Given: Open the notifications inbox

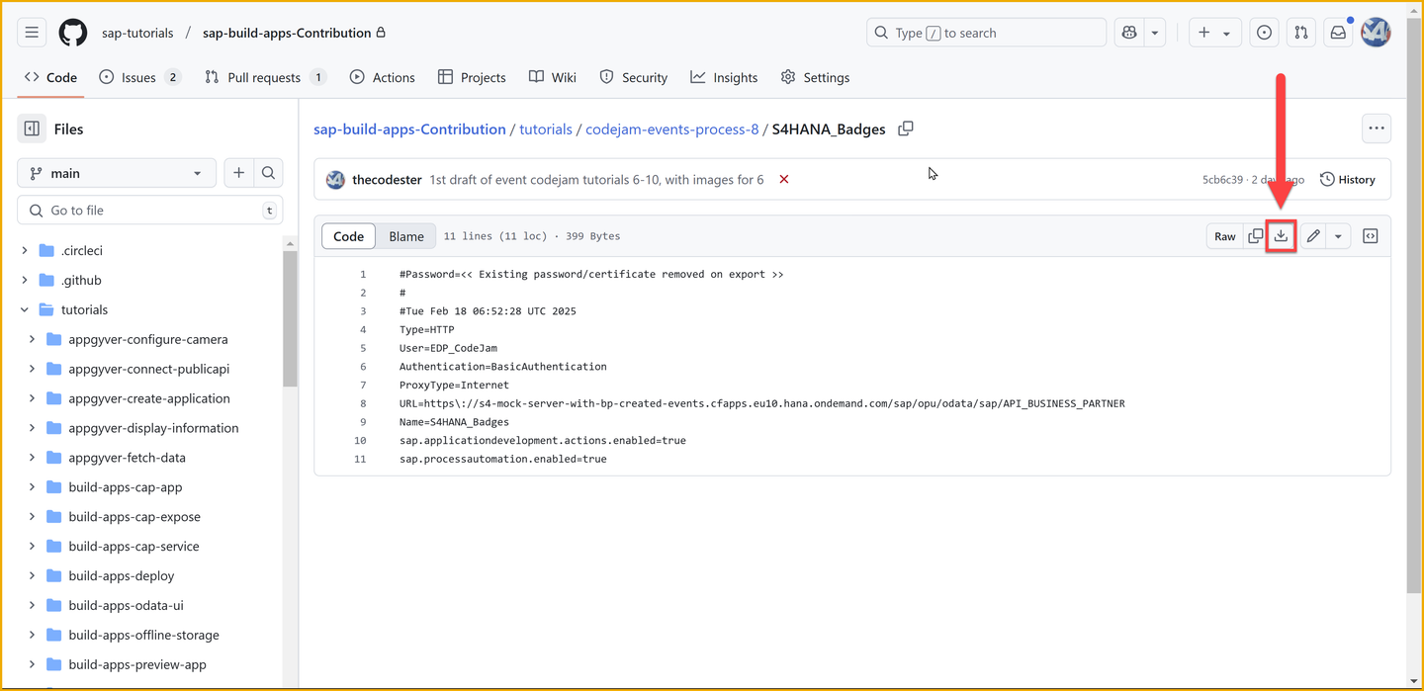Looking at the screenshot, I should pos(1338,33).
